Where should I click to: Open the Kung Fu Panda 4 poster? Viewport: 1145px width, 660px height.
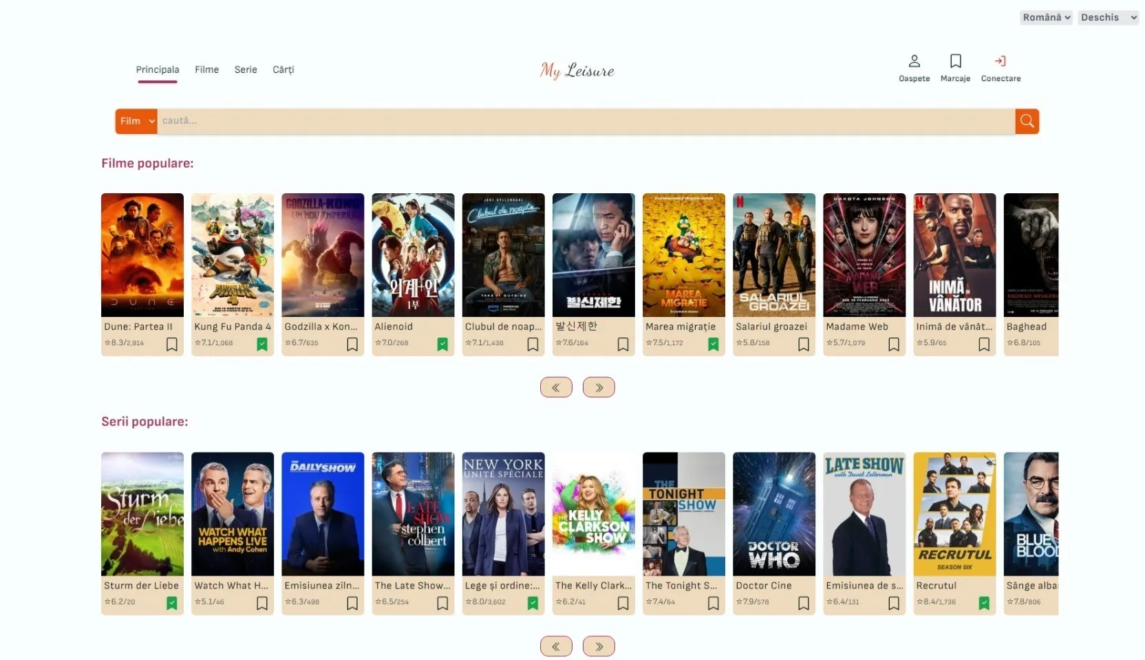(233, 255)
